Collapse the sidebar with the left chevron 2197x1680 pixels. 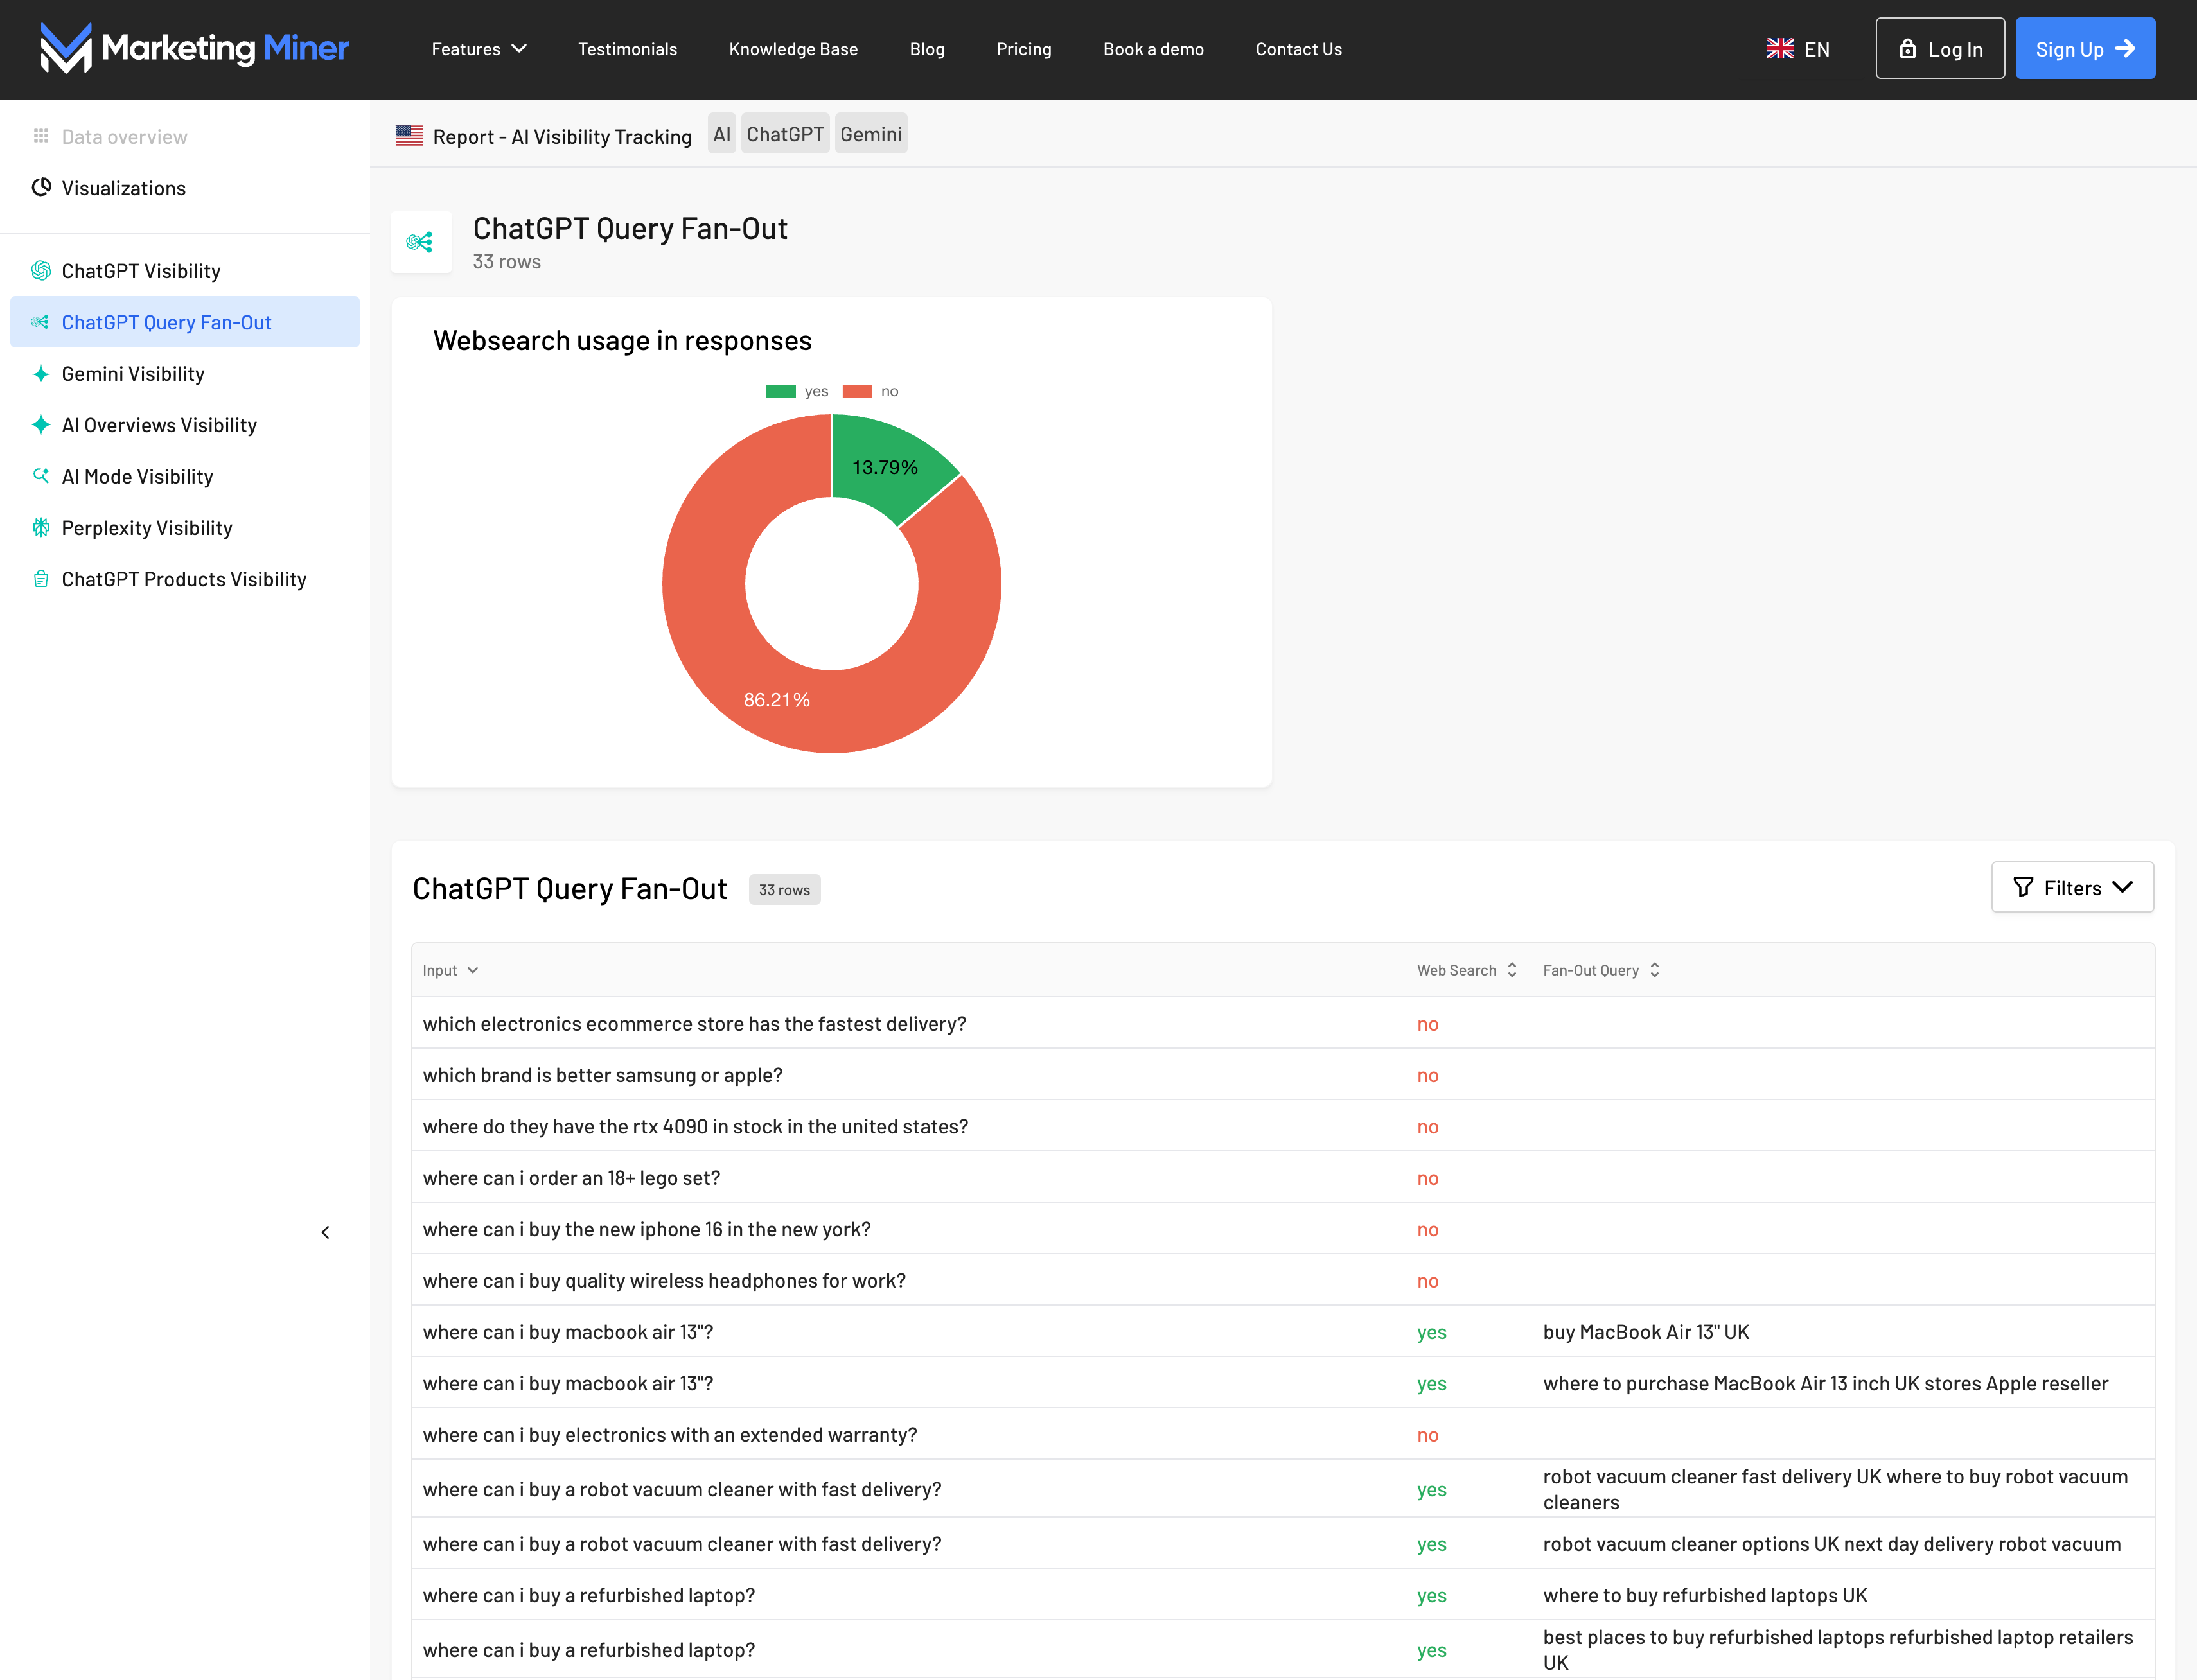click(x=325, y=1232)
